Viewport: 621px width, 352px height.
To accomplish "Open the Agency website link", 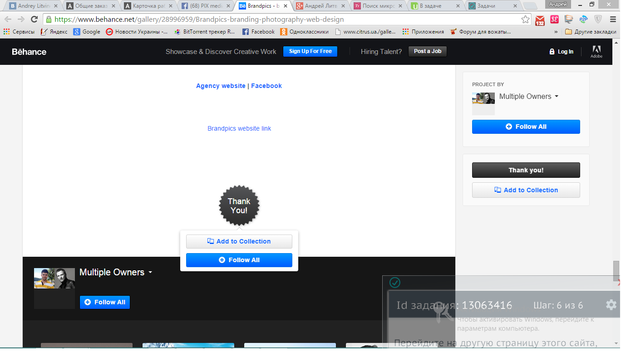I will coord(221,86).
